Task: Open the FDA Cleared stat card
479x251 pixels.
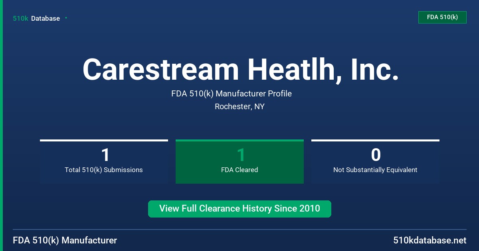Action: [239, 161]
